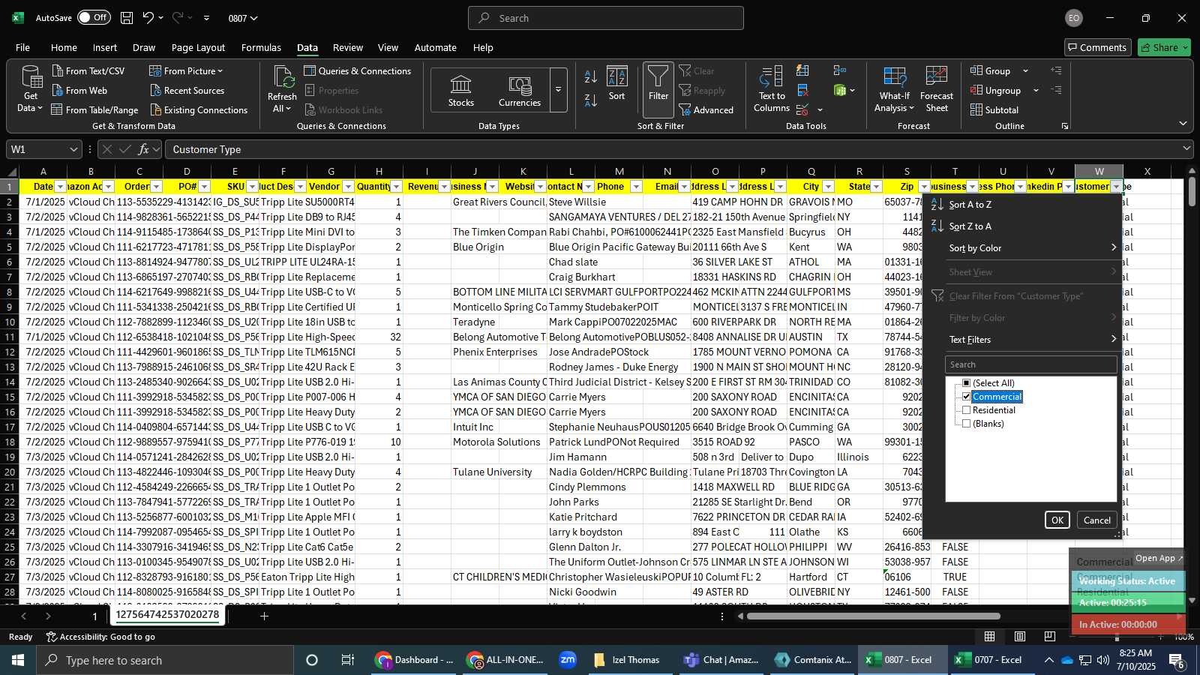Open Zoom from the taskbar

coord(568,660)
